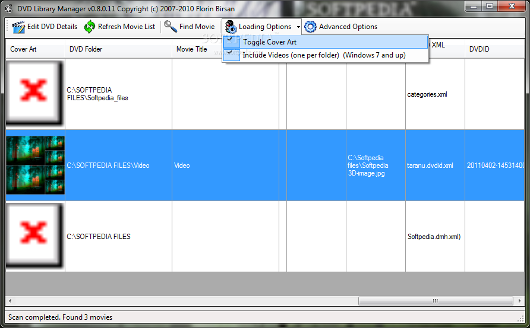
Task: Minimize the DVD Library Manager window
Action: pyautogui.click(x=473, y=7)
